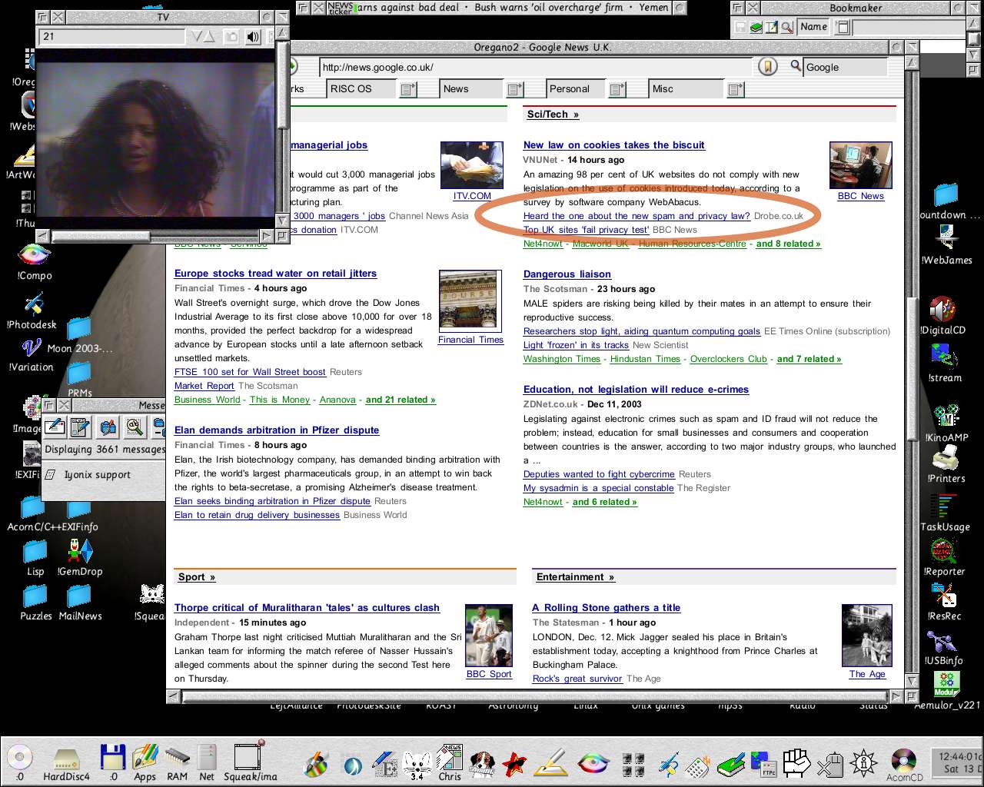
Task: Open the Apps folder on the icon bar
Action: pyautogui.click(x=145, y=759)
